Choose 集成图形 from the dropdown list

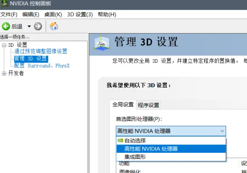click(x=171, y=157)
